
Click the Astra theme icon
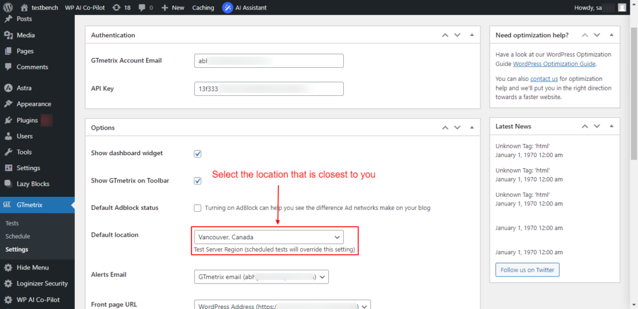[8, 88]
